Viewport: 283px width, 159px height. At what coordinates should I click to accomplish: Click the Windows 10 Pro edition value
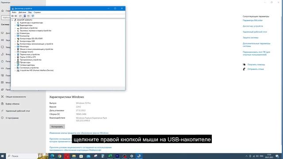pos(83,103)
